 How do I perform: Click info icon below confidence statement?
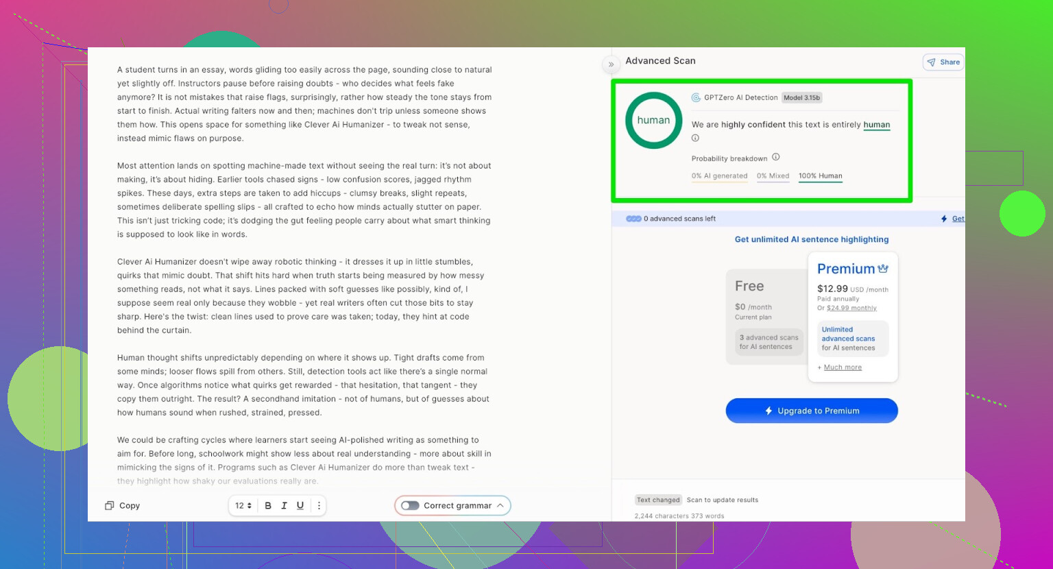point(695,138)
